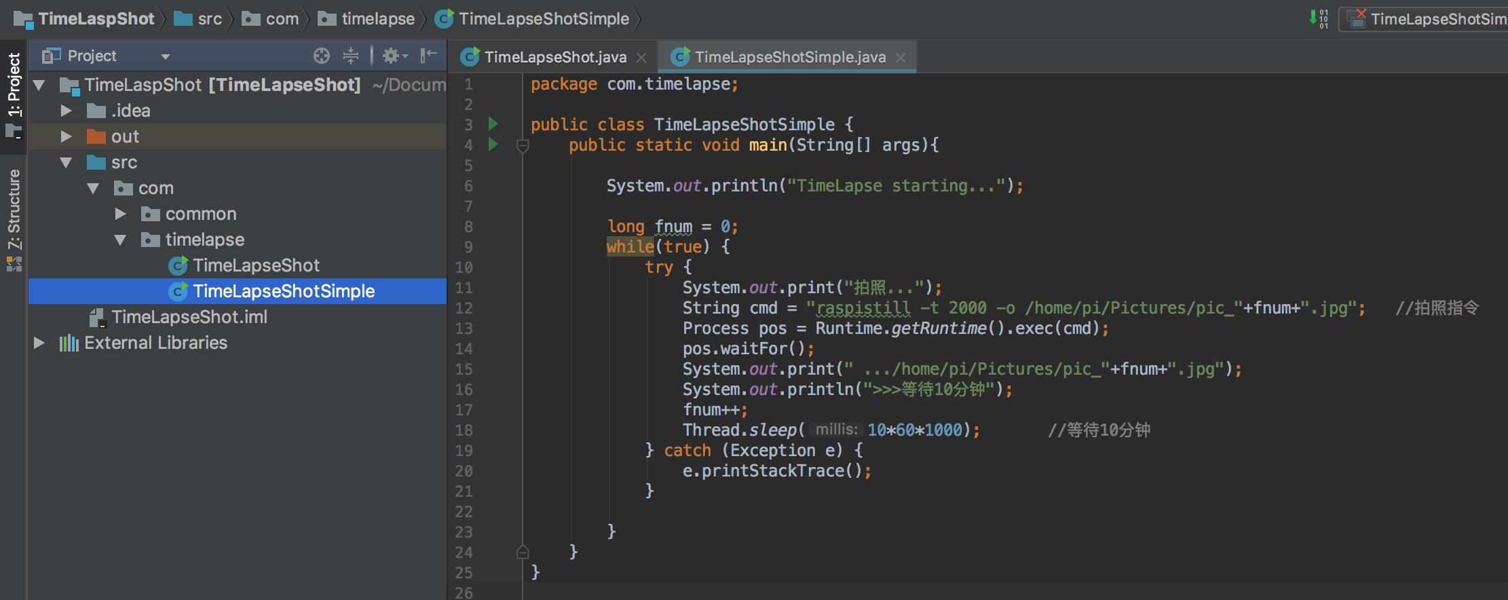1508x600 pixels.
Task: Click timelapse in the breadcrumb bar
Action: pyautogui.click(x=377, y=19)
